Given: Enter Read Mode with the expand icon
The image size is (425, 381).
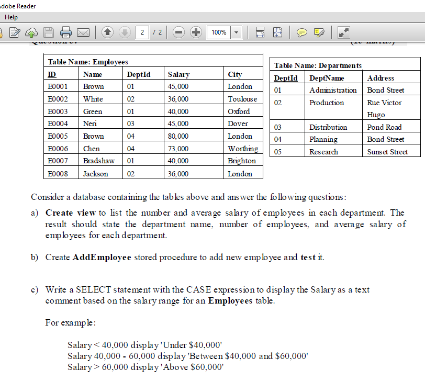Looking at the screenshot, I should [344, 32].
